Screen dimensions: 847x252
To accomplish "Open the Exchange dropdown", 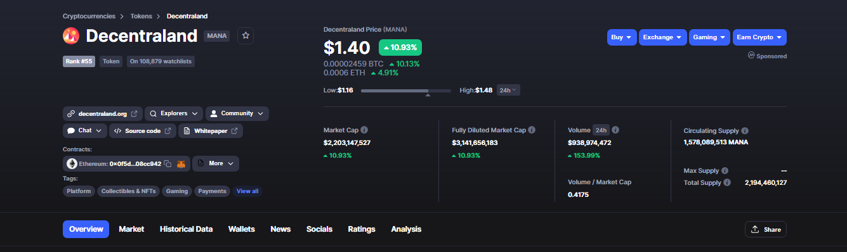I will click(x=662, y=37).
